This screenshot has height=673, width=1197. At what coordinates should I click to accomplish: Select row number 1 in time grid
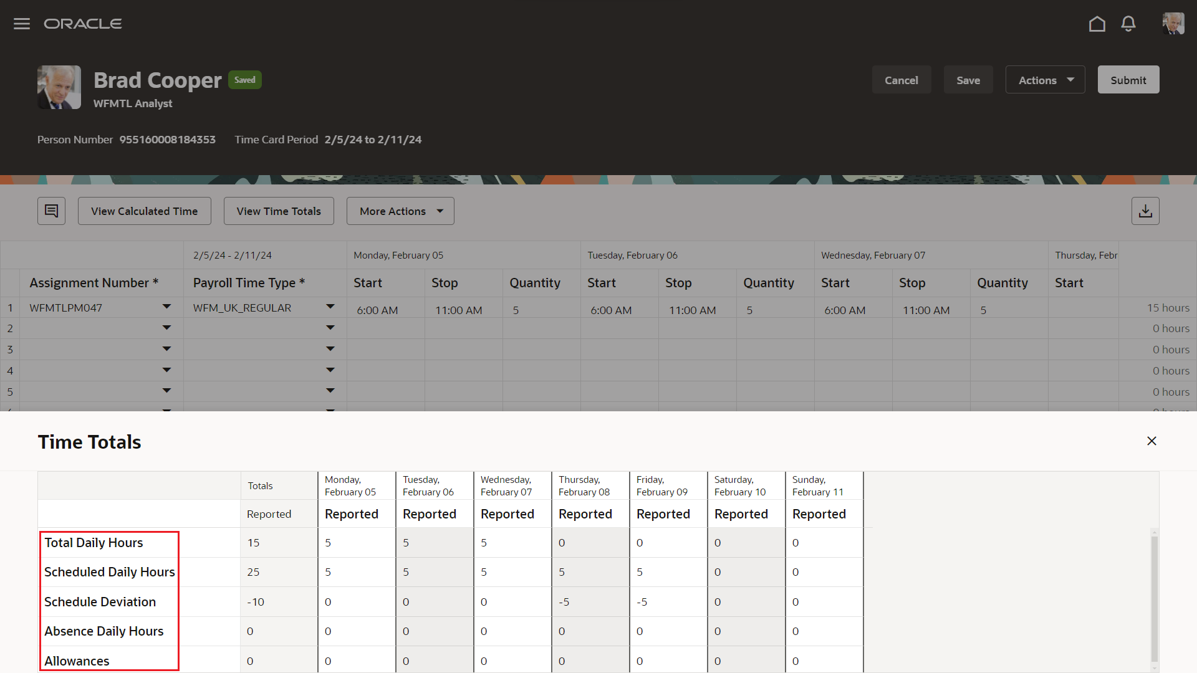[10, 308]
